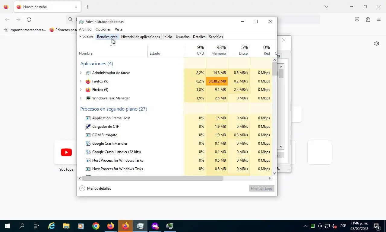This screenshot has height=232, width=386.
Task: Select the Aplicaciones (4) group header
Action: (x=96, y=64)
